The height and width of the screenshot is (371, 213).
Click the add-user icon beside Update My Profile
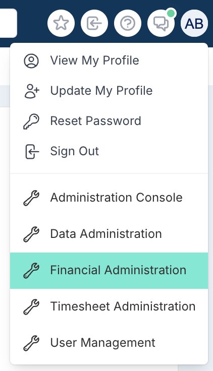click(32, 91)
